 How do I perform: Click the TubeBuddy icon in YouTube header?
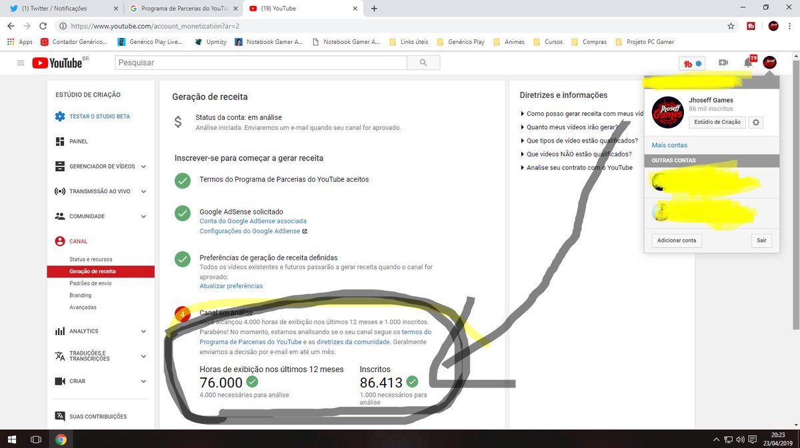[x=691, y=63]
